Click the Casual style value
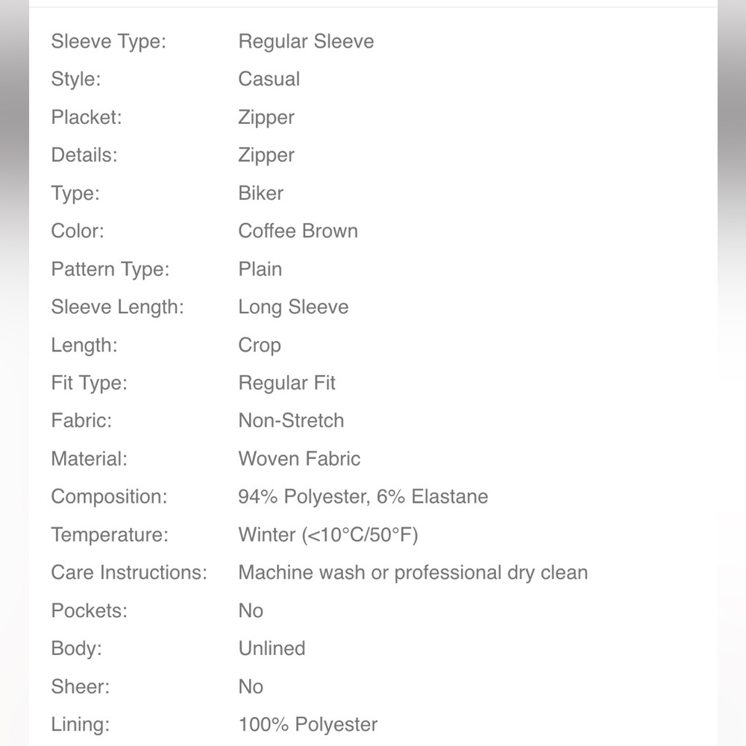746x746 pixels. click(269, 79)
